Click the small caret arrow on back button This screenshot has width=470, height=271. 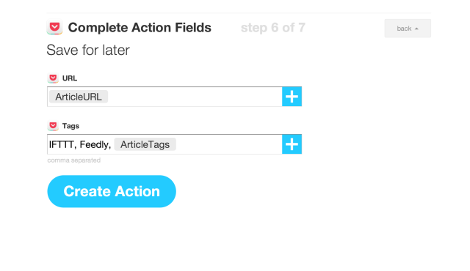coord(416,29)
